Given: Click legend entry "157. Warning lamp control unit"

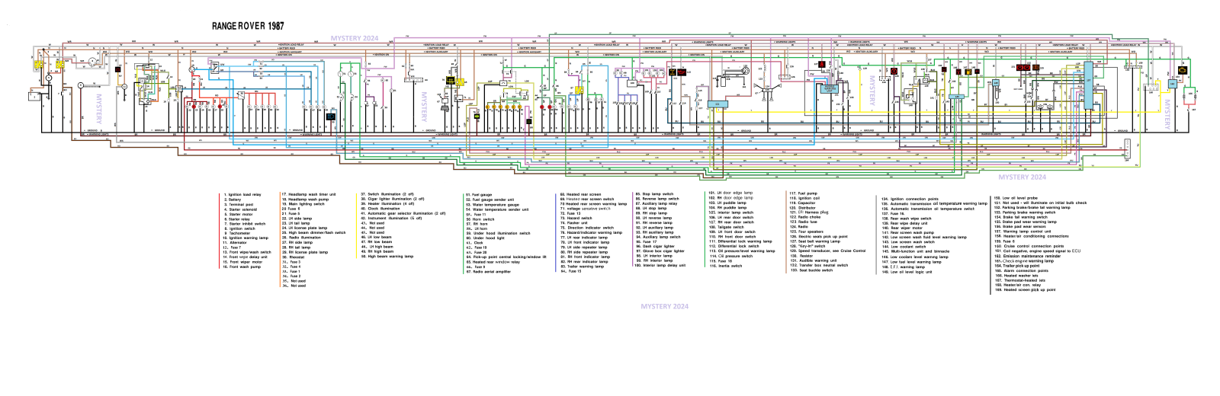Looking at the screenshot, I should pyautogui.click(x=1023, y=232).
